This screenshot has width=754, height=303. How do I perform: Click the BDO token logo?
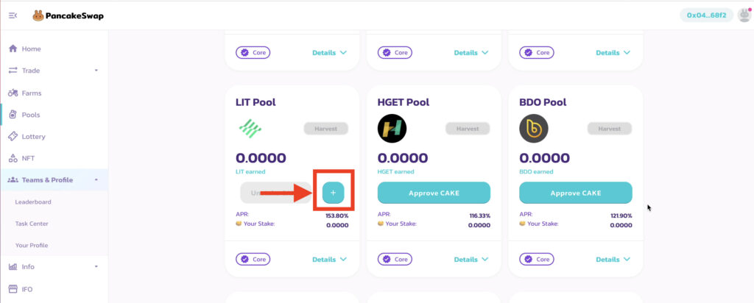[x=534, y=128]
